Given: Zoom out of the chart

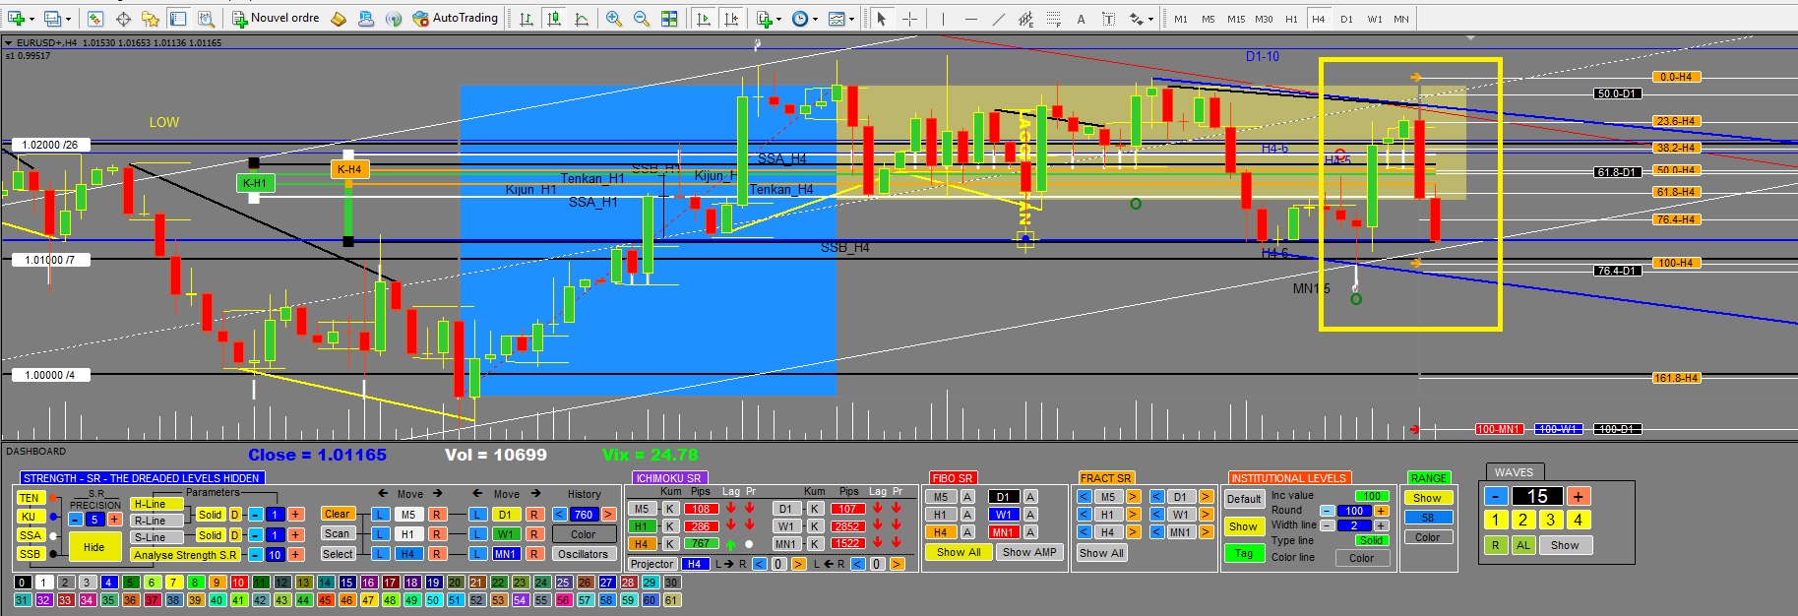Looking at the screenshot, I should (x=641, y=19).
